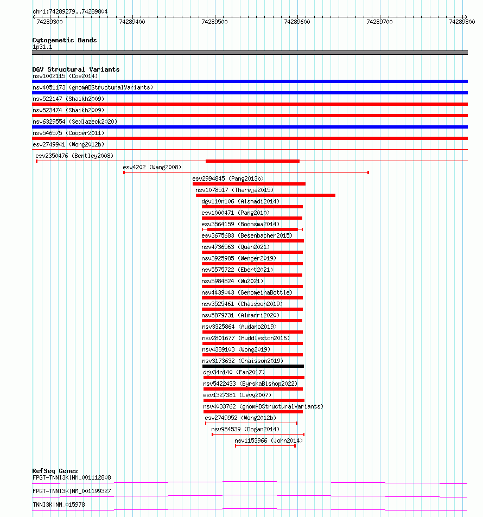Open nsv546575 (Cooper2011) variant label
483x517 pixels.
[x=68, y=133]
